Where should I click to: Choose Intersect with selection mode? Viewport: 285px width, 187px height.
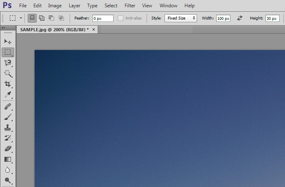pyautogui.click(x=61, y=18)
